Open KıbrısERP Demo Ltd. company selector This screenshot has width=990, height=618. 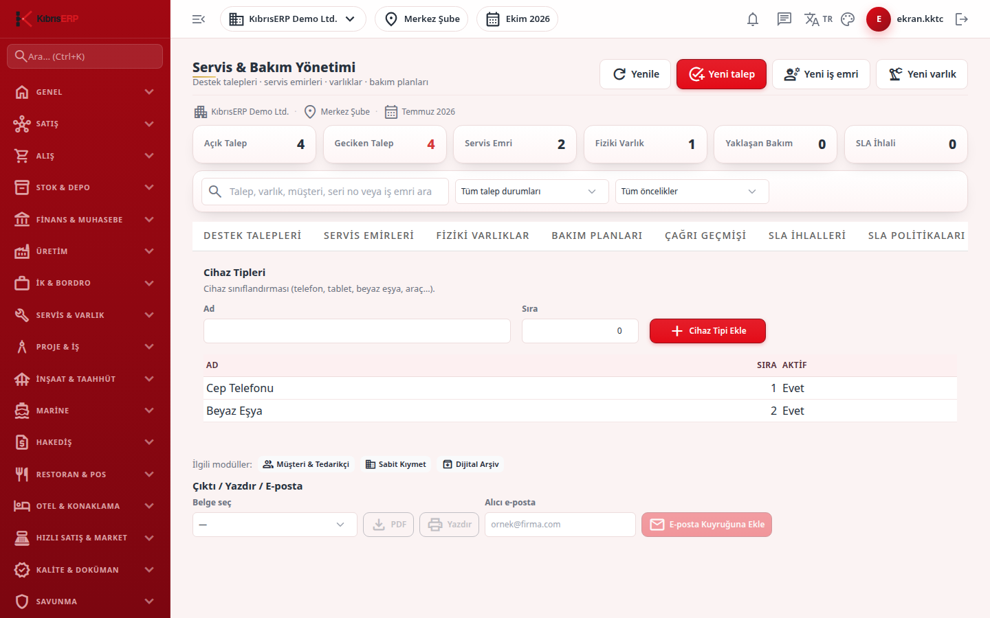293,19
